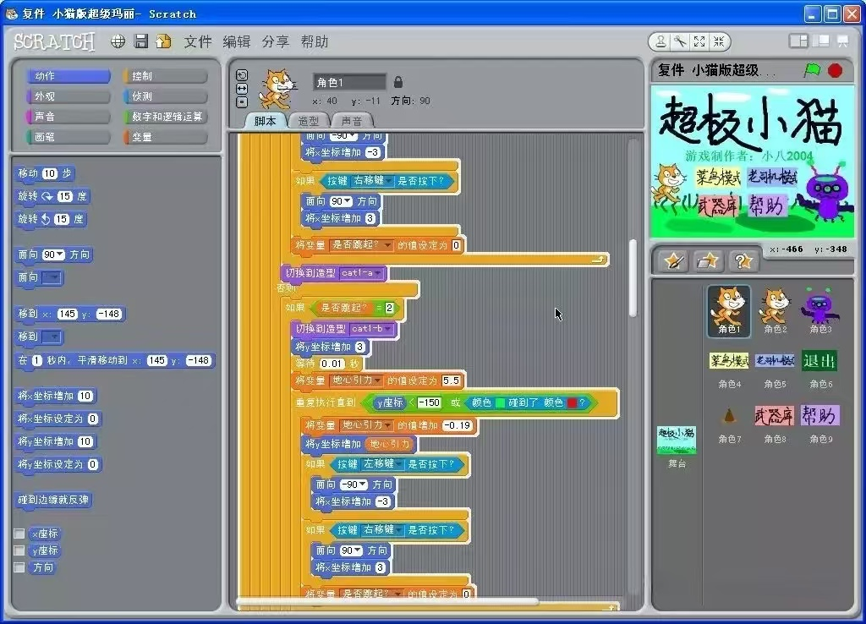Switch to the 声音 tab

(351, 121)
